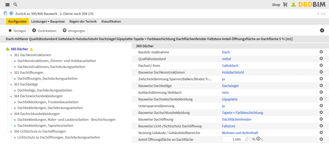
Task: Select 363 Dachbeläge in the tree
Action: click(26, 84)
